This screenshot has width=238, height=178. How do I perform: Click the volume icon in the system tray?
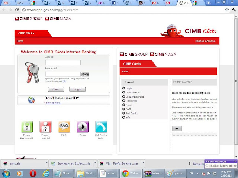click(x=203, y=174)
